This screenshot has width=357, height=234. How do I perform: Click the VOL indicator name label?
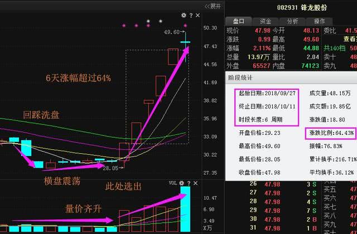(x=173, y=183)
